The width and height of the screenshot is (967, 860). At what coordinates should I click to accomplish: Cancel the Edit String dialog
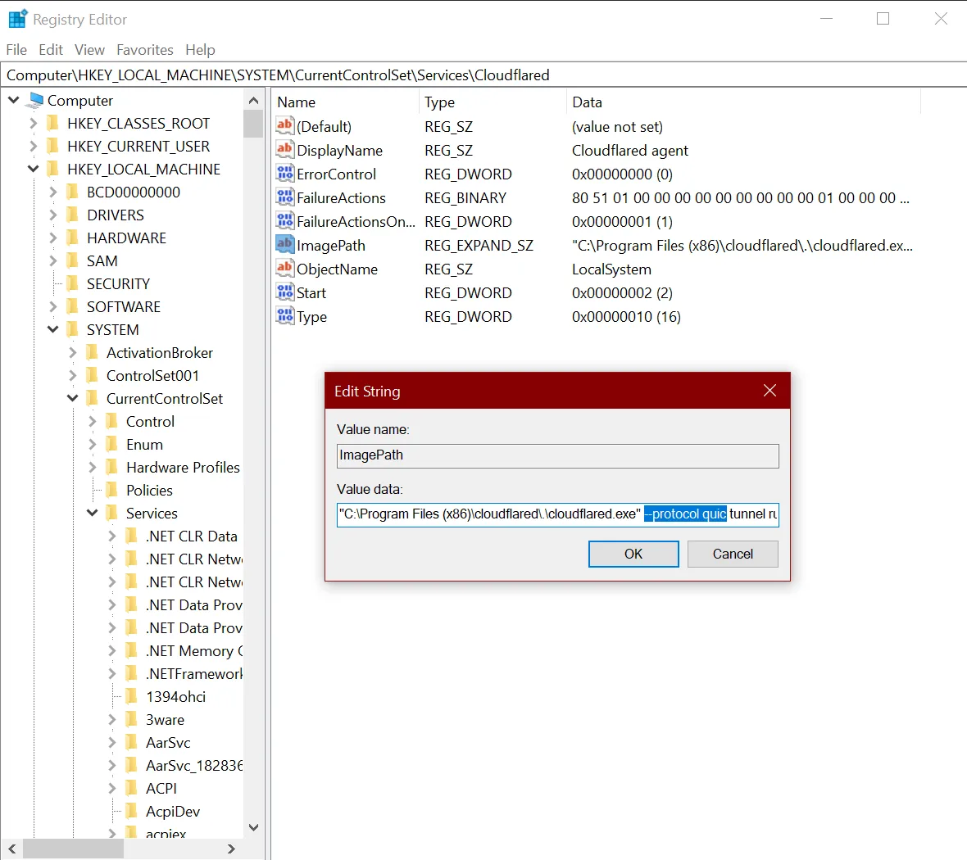click(x=732, y=554)
